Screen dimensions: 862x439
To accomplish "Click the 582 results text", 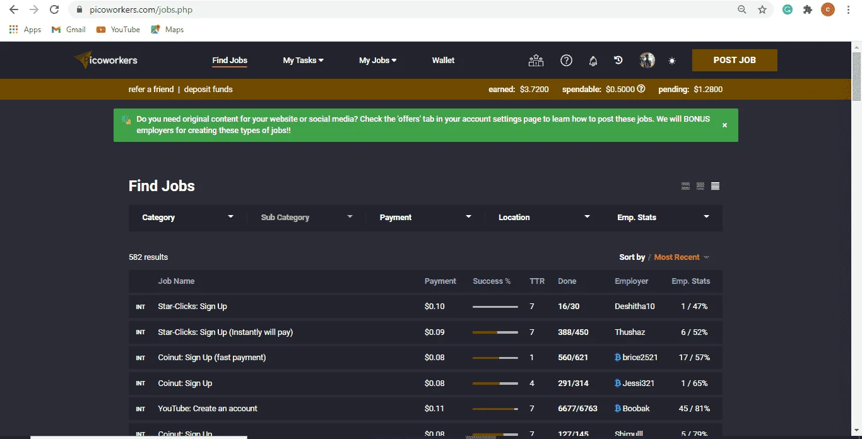I will [x=148, y=257].
